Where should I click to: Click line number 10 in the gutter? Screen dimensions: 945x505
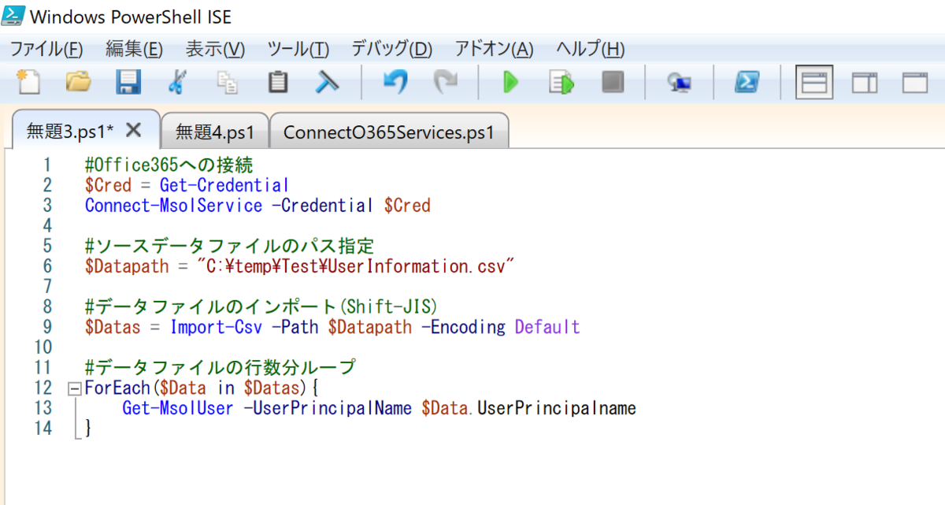point(43,347)
